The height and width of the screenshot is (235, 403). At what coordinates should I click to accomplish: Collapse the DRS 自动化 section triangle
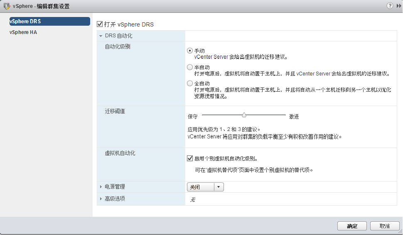101,36
